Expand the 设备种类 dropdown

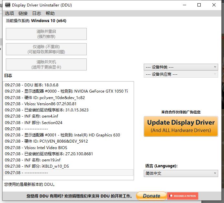click(x=181, y=67)
